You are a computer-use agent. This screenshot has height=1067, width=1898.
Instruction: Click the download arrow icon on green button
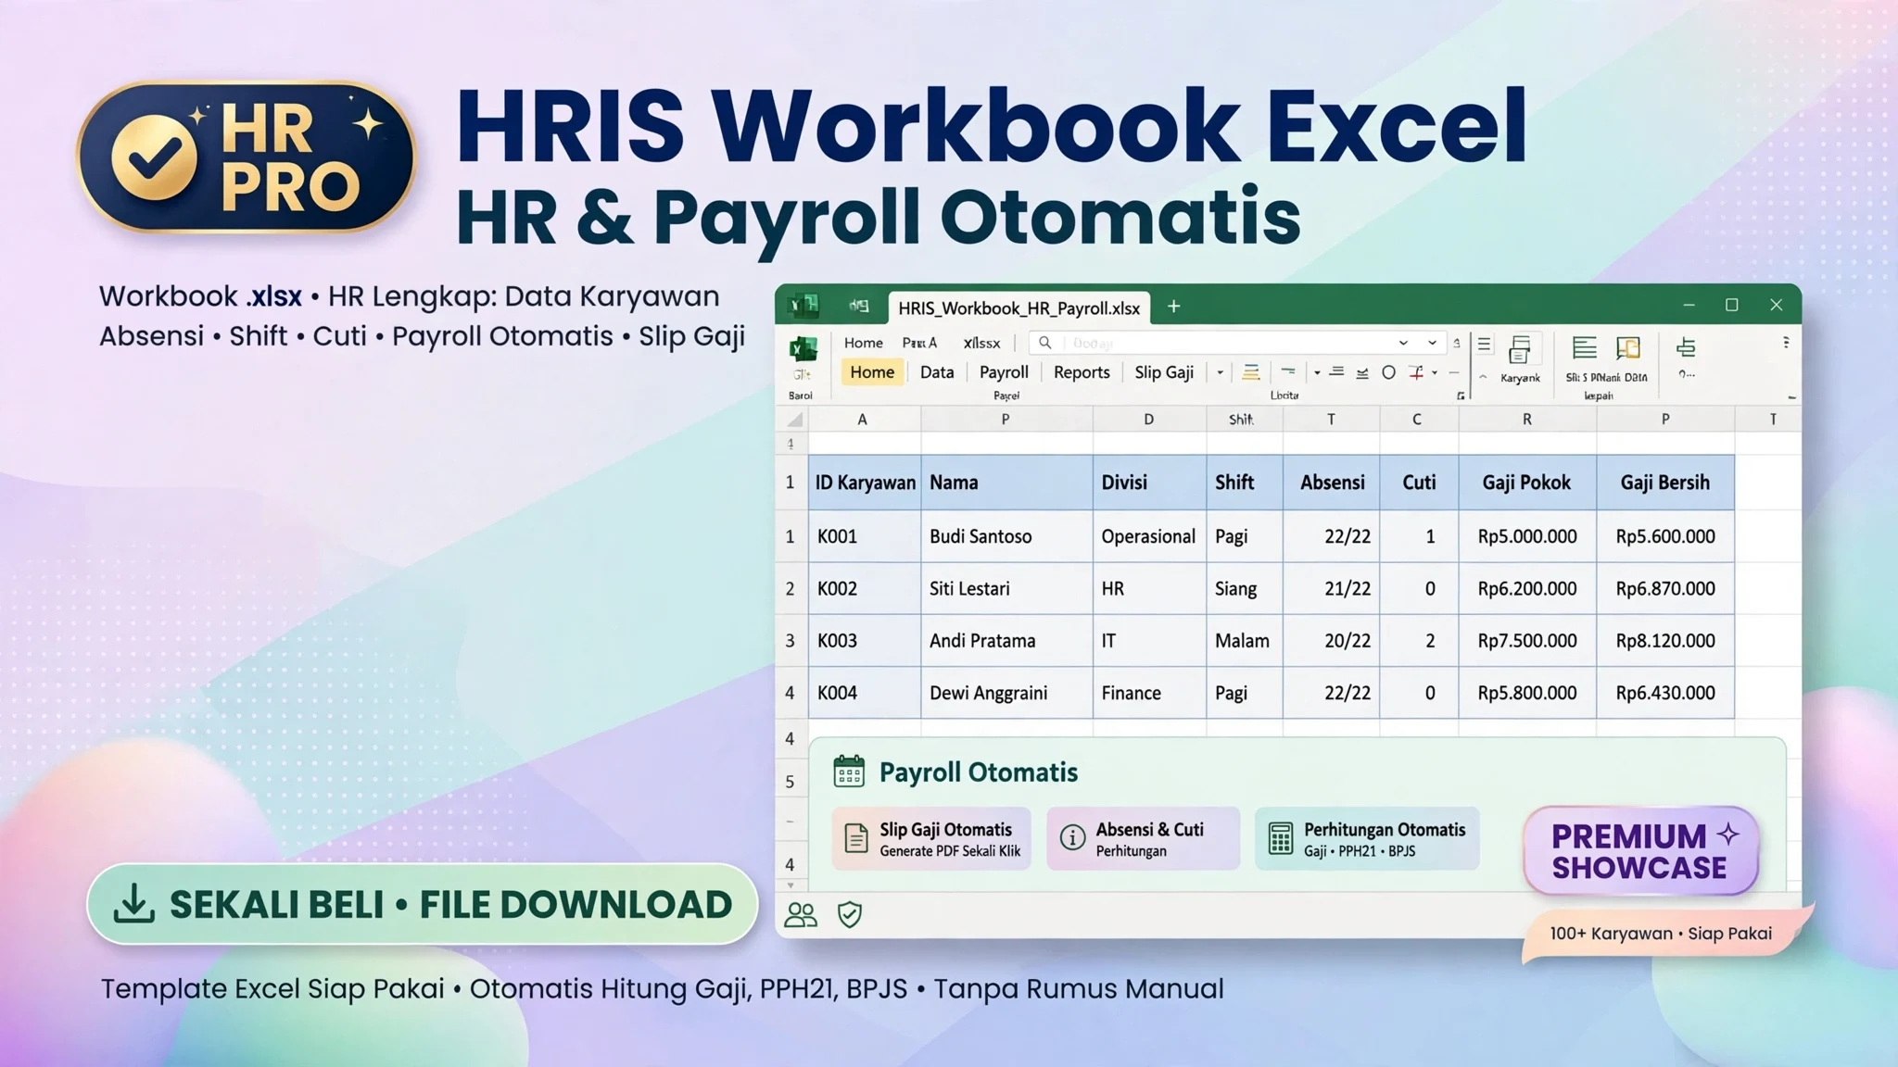(134, 904)
